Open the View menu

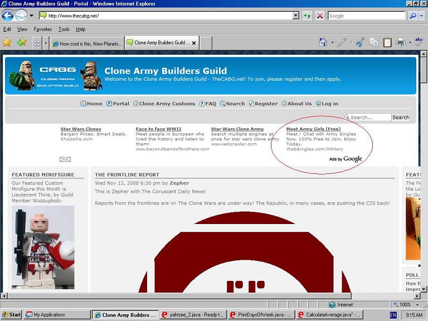(22, 29)
